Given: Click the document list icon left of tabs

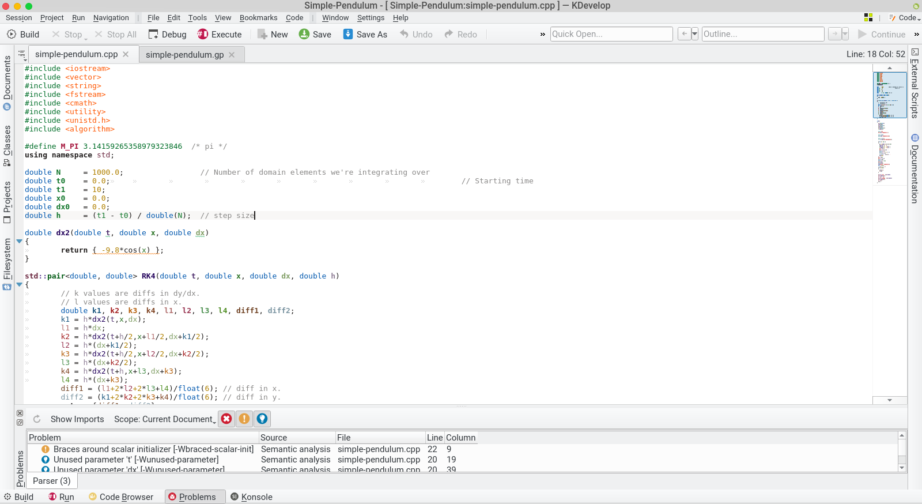Looking at the screenshot, I should point(22,55).
